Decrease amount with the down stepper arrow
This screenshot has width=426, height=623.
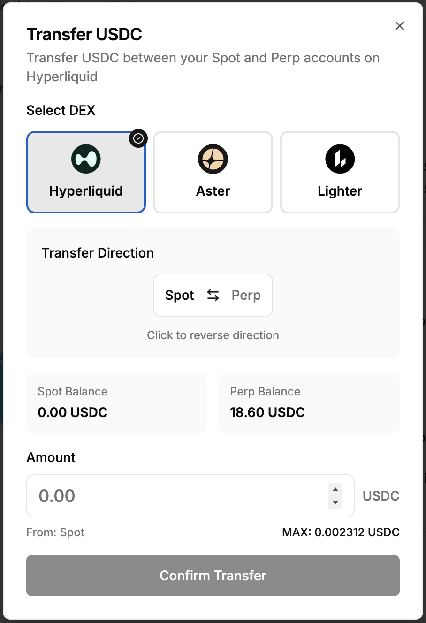click(335, 502)
